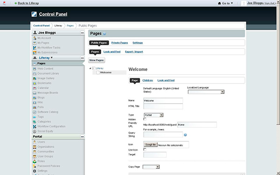Collapse the Joe Bloggs sidebar section

tap(82, 33)
